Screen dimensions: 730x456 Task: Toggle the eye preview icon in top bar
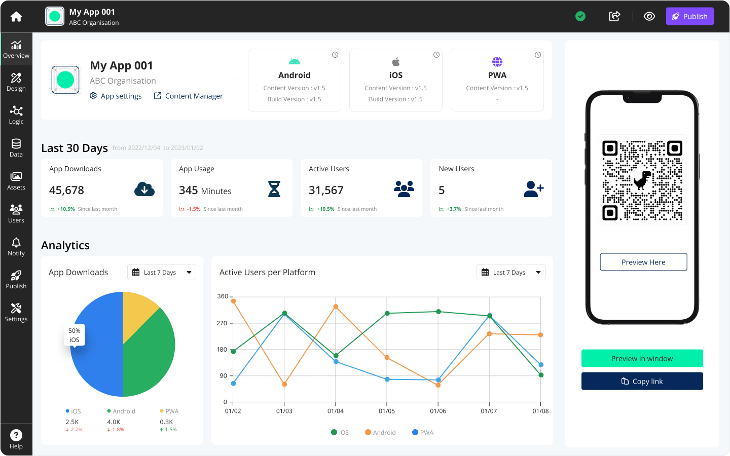[649, 16]
